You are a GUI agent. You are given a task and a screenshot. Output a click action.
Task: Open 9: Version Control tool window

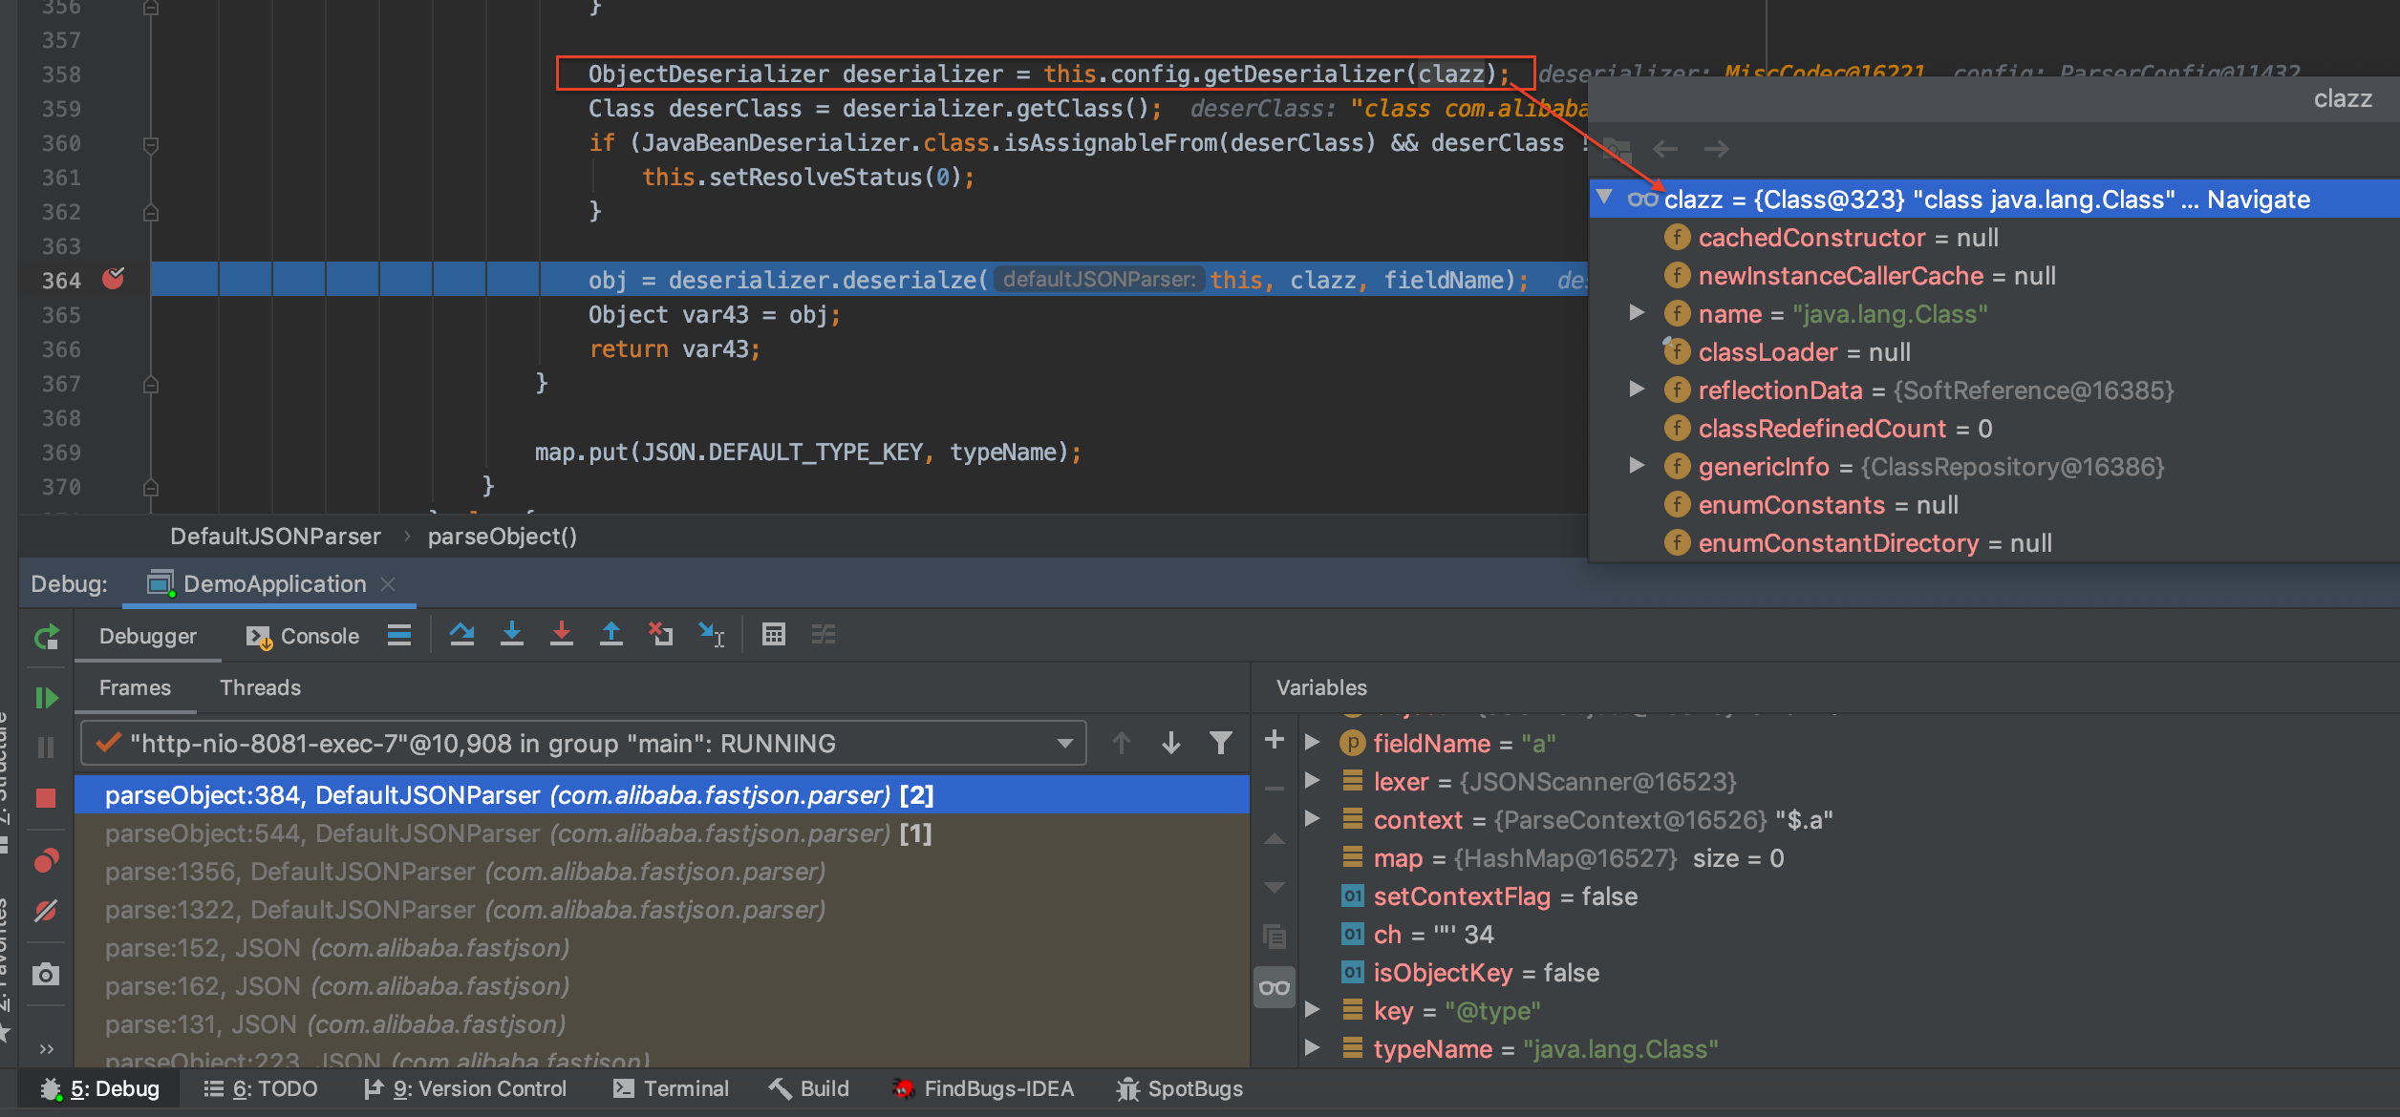[x=465, y=1089]
